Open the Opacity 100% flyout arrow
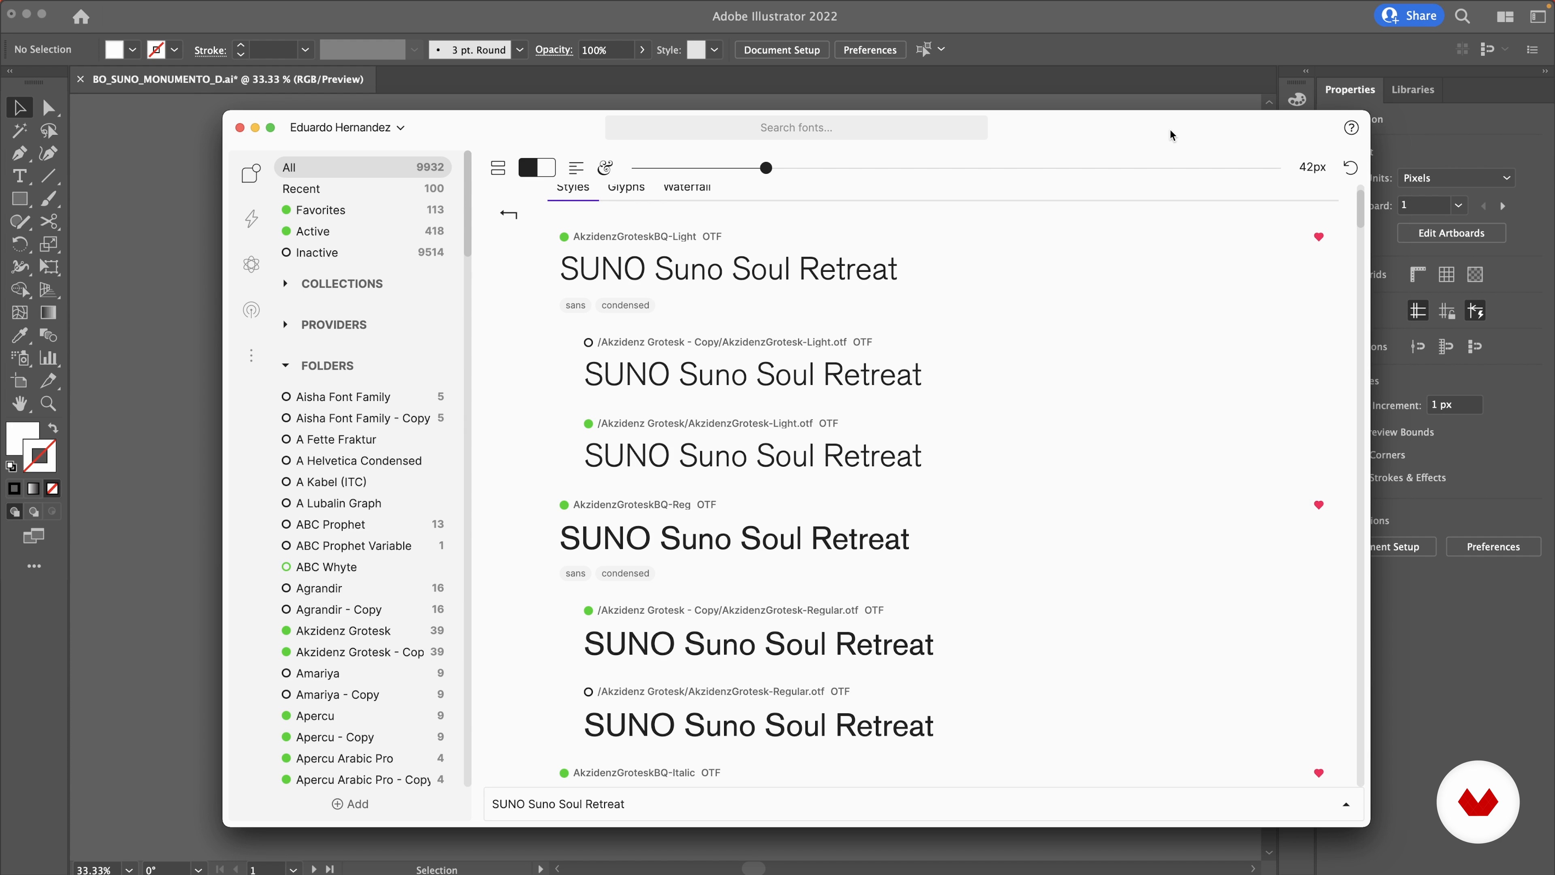Viewport: 1555px width, 875px height. pos(642,49)
